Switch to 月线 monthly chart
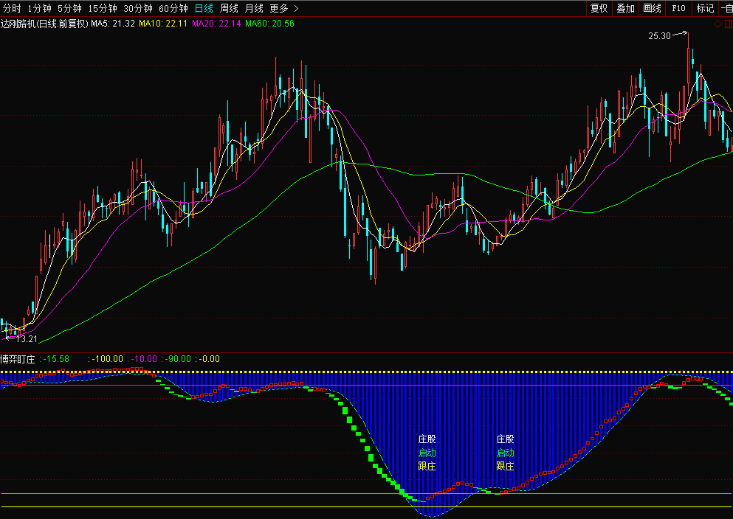The image size is (733, 519). point(255,8)
